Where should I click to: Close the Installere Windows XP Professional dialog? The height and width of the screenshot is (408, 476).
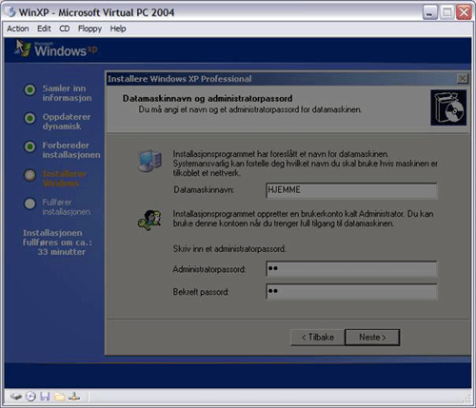(x=463, y=78)
